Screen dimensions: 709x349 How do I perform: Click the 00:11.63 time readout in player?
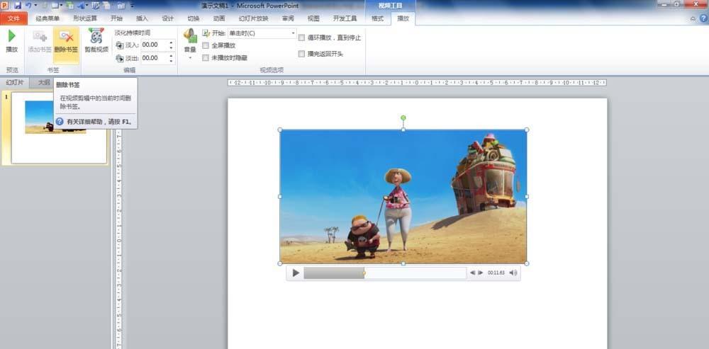coord(496,273)
